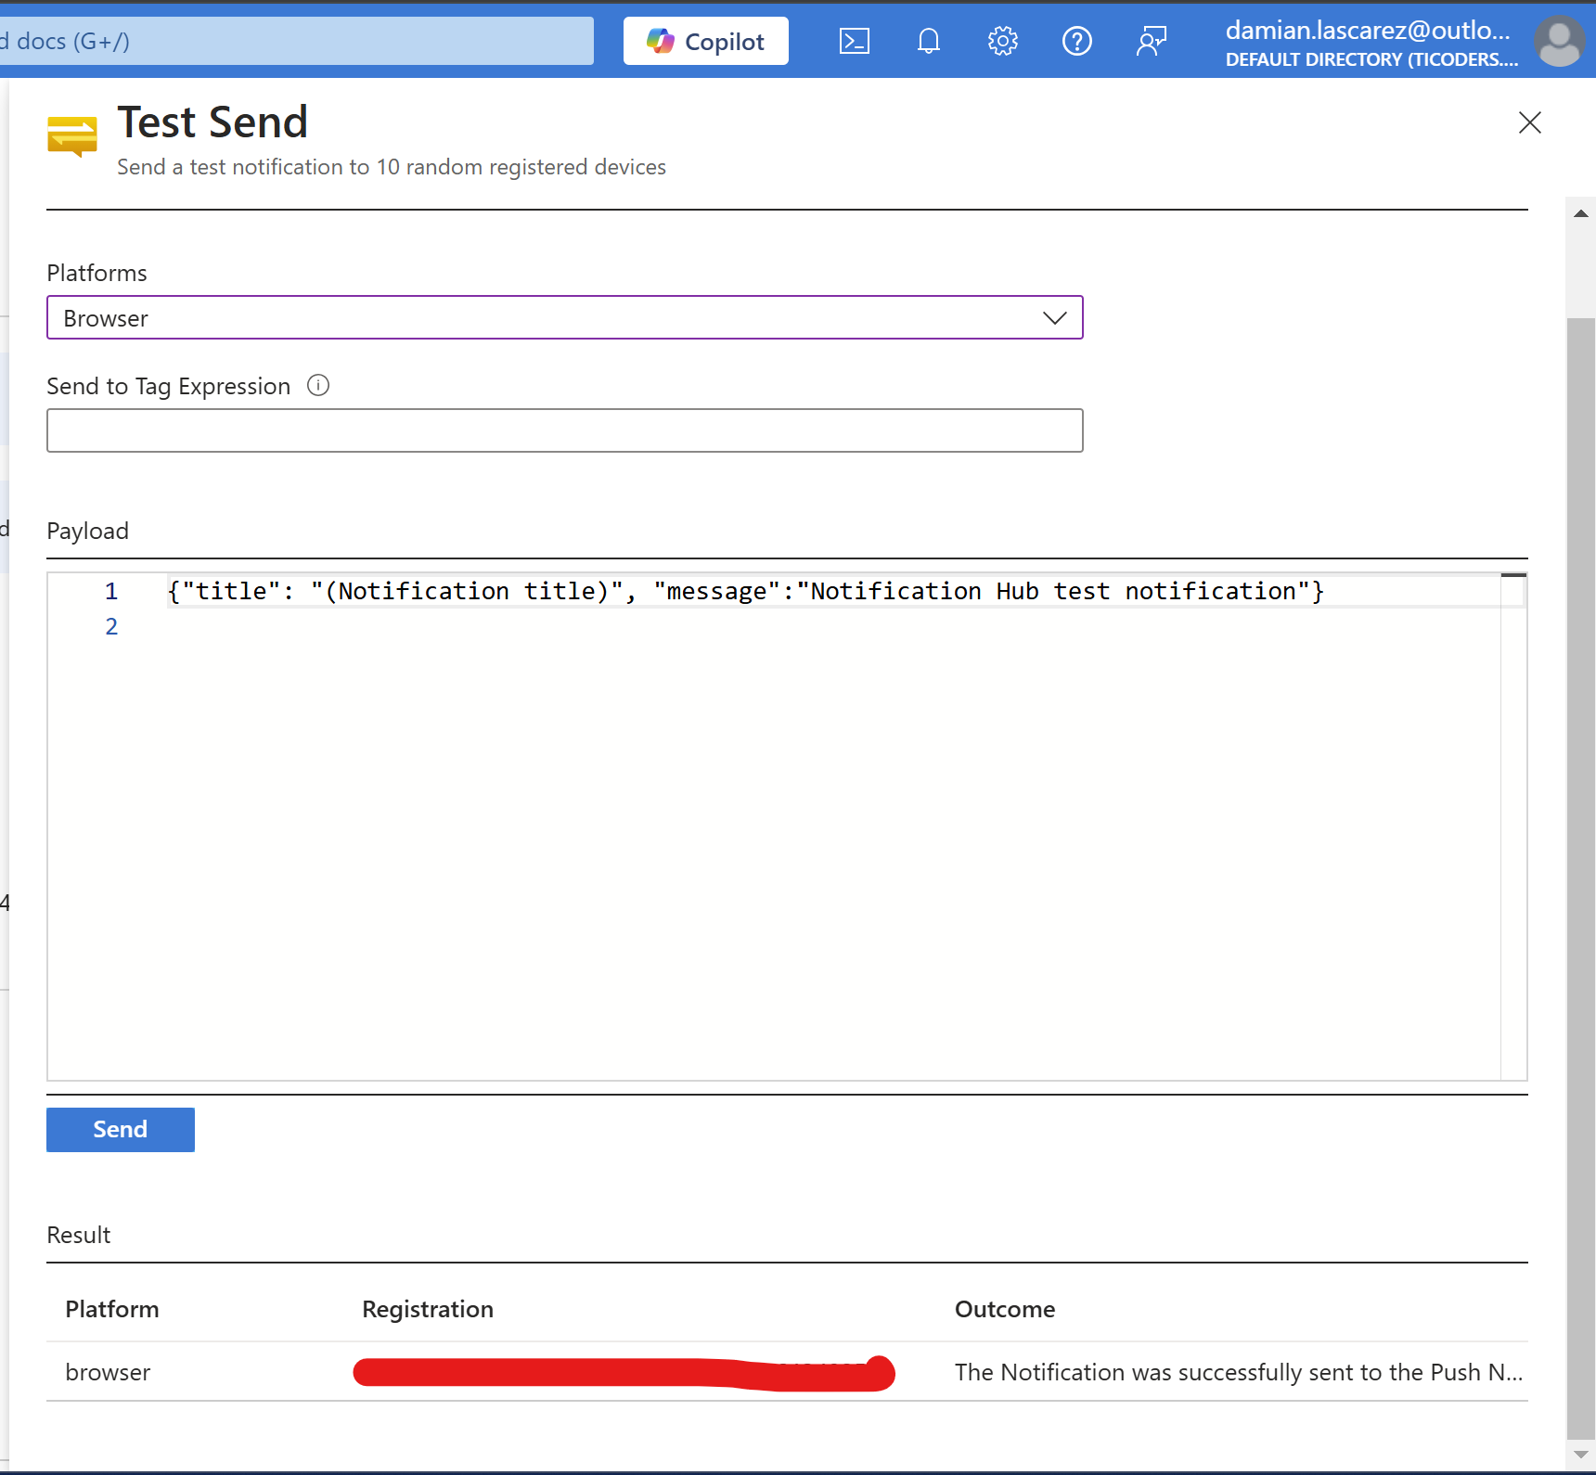This screenshot has height=1475, width=1596.
Task: Launch Cloud Shell terminal icon
Action: (854, 41)
